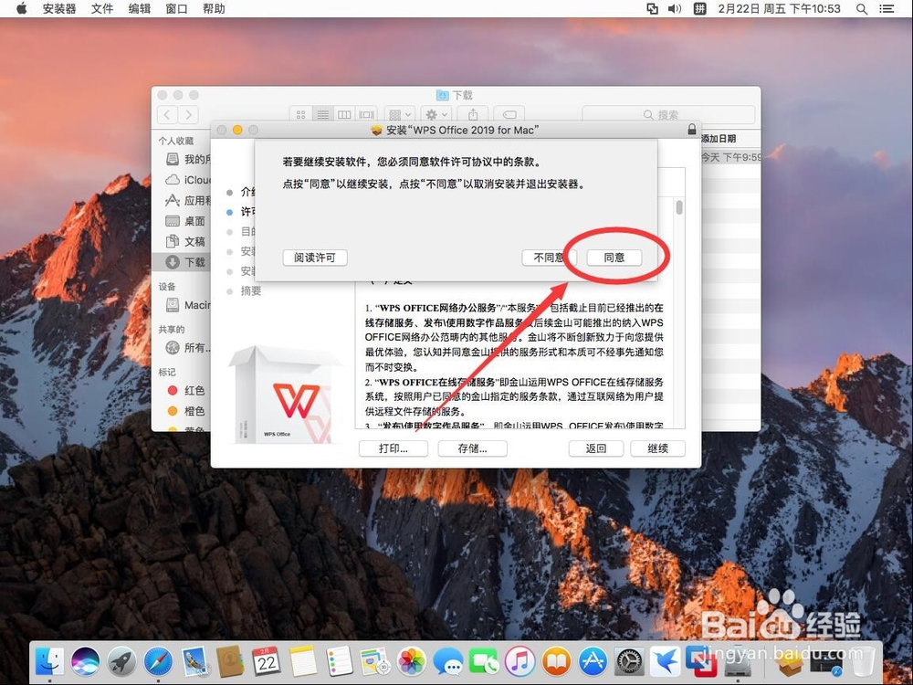Open the 窗口 menu
This screenshot has width=913, height=685.
pyautogui.click(x=176, y=9)
